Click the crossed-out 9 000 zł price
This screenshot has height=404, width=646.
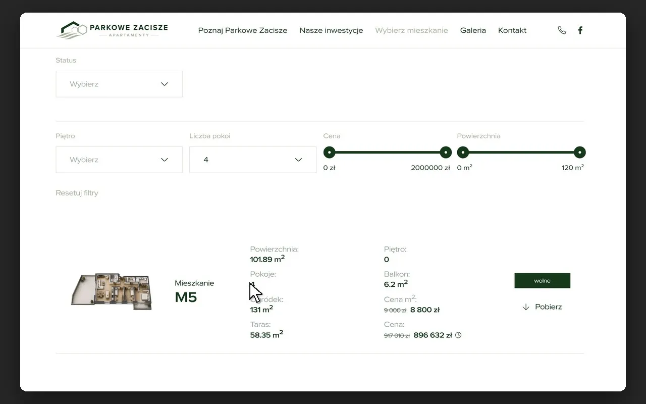395,311
